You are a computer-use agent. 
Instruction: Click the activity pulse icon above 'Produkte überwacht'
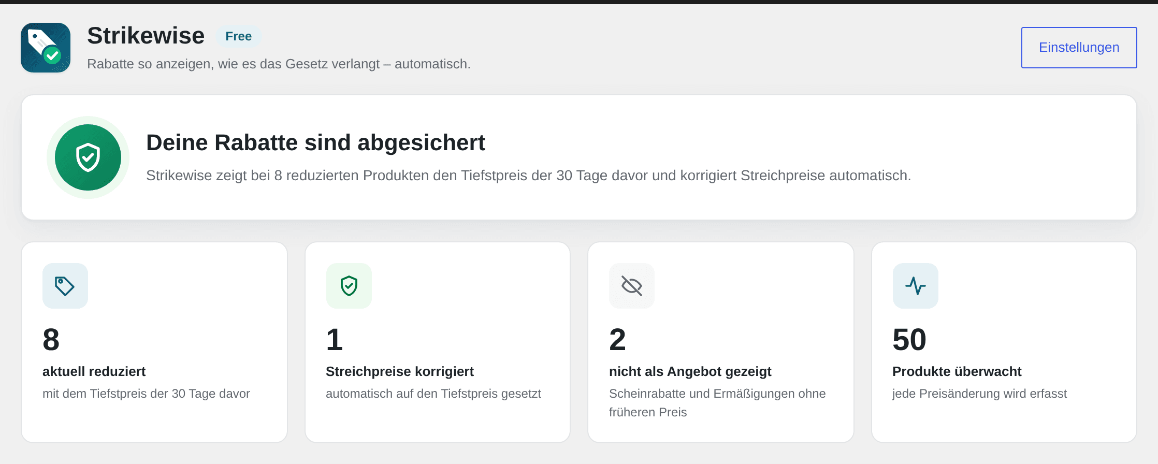pyautogui.click(x=916, y=286)
